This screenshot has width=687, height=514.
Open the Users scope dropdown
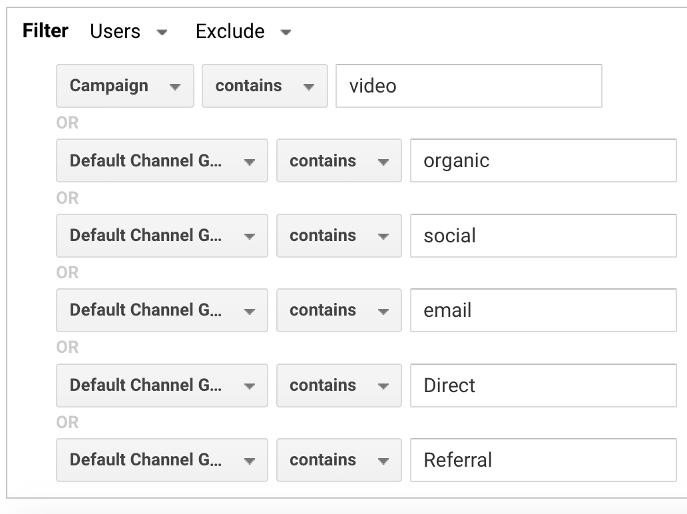point(128,32)
